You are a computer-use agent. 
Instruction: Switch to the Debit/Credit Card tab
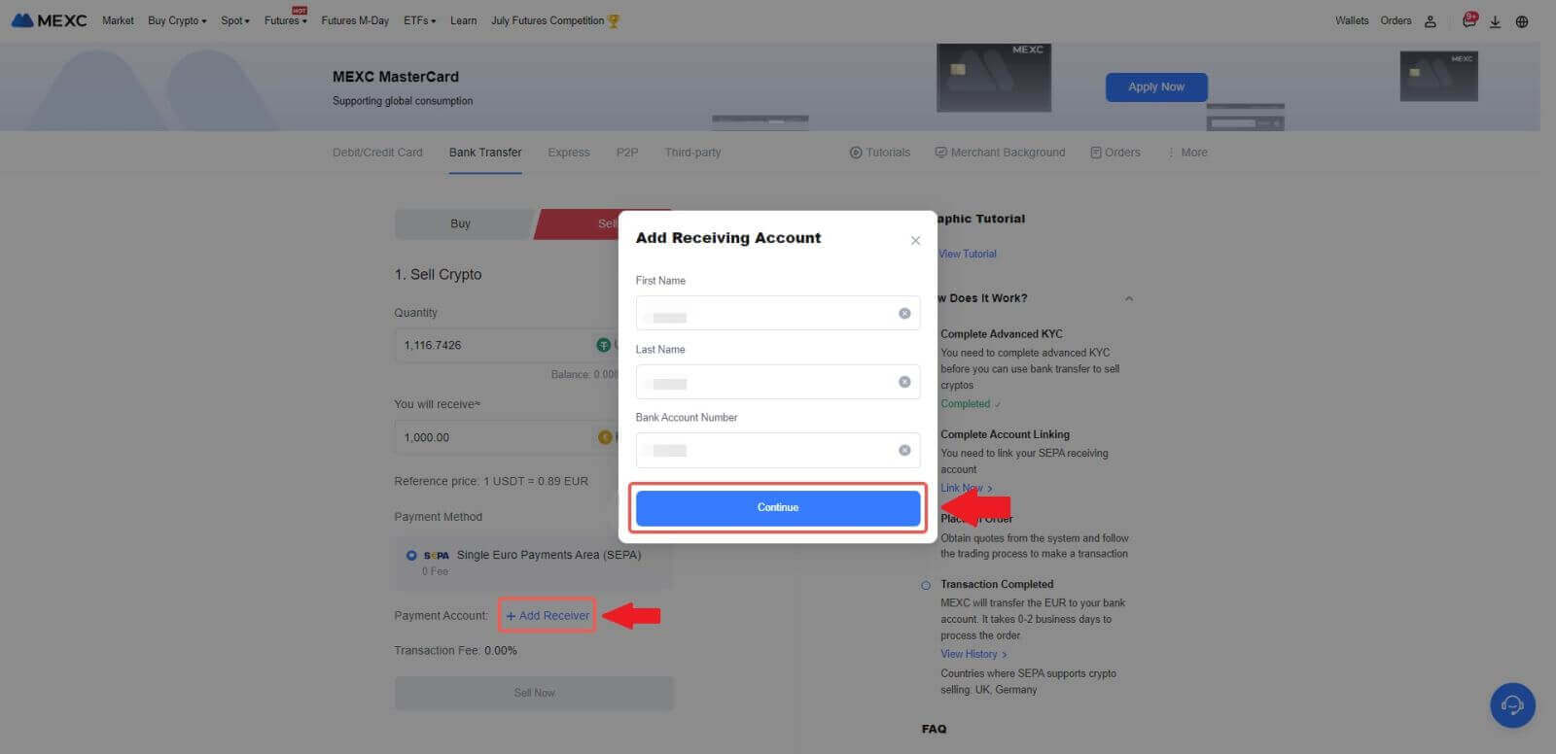tap(377, 153)
